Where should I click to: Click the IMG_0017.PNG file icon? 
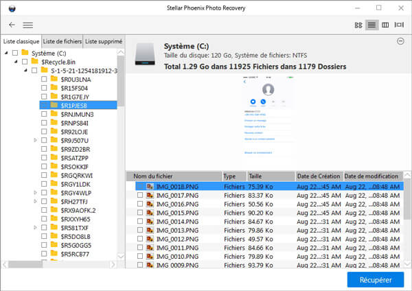click(150, 196)
